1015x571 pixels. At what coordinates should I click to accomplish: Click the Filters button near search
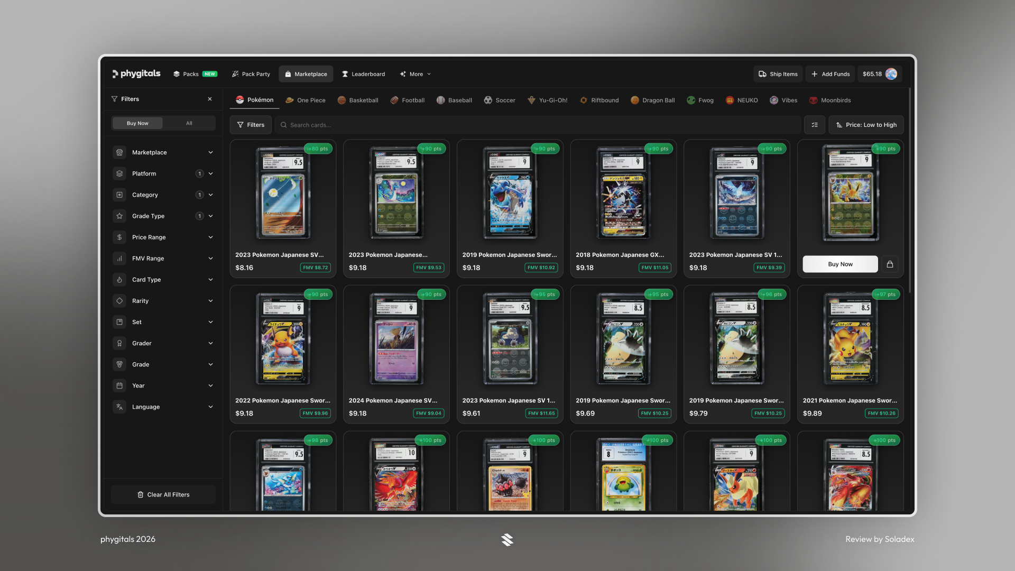coord(251,125)
